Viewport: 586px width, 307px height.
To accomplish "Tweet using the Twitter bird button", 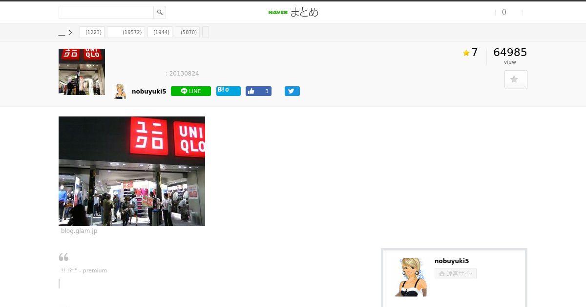I will click(x=292, y=91).
